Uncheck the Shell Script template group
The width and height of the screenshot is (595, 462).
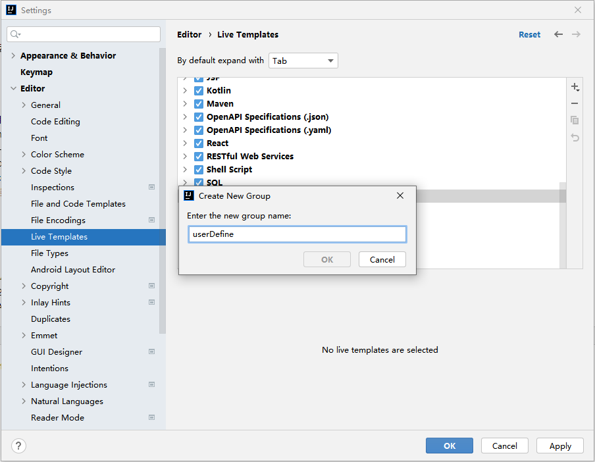point(199,170)
